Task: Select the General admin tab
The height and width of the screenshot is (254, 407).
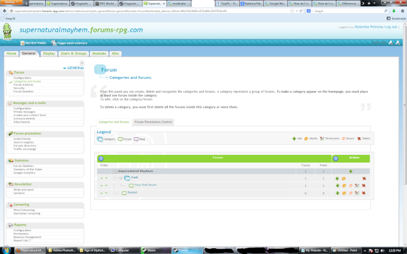Action: pyautogui.click(x=29, y=53)
